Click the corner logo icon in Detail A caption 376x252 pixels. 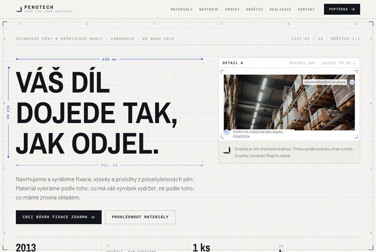tap(227, 150)
